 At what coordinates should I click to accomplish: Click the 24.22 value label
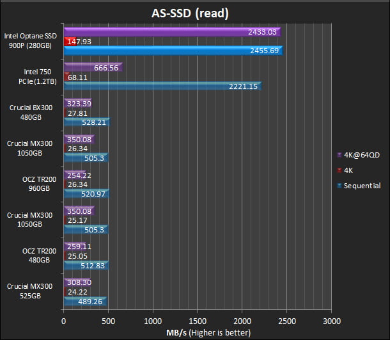point(77,292)
